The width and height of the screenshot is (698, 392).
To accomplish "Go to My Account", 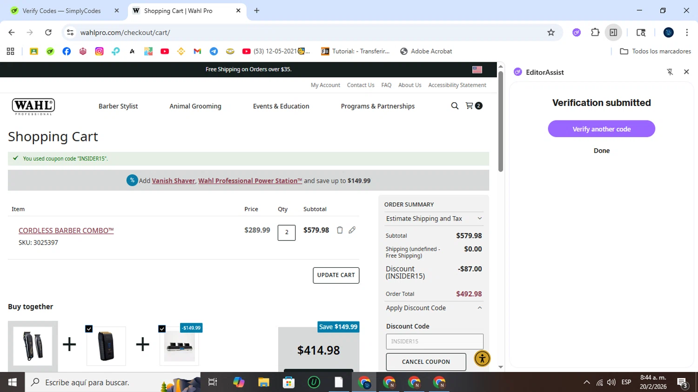I will [x=325, y=85].
